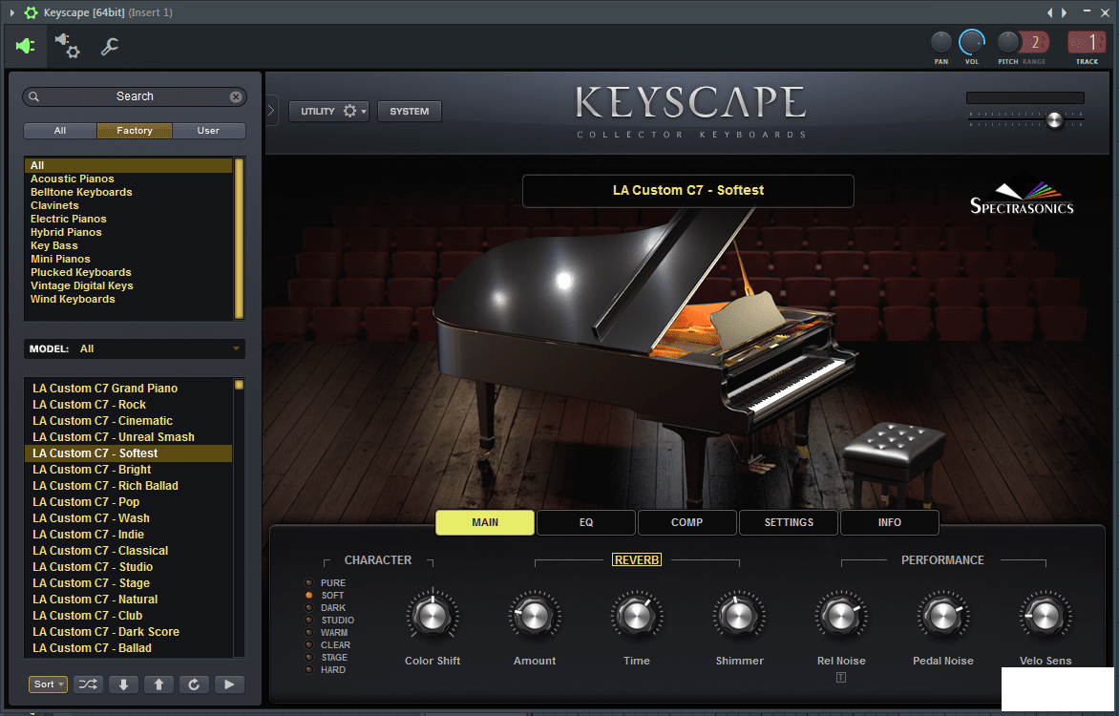Clear search with the X icon
This screenshot has height=716, width=1119.
236,97
